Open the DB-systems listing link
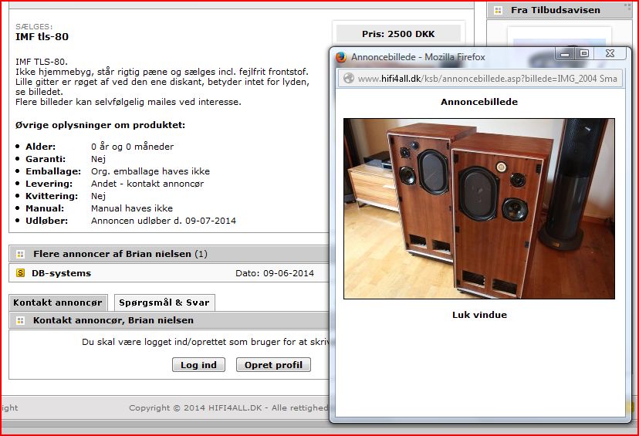Screen dimensions: 639x436 click(x=61, y=273)
